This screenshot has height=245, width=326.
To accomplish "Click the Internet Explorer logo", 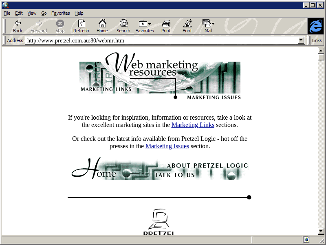I will pos(315,26).
